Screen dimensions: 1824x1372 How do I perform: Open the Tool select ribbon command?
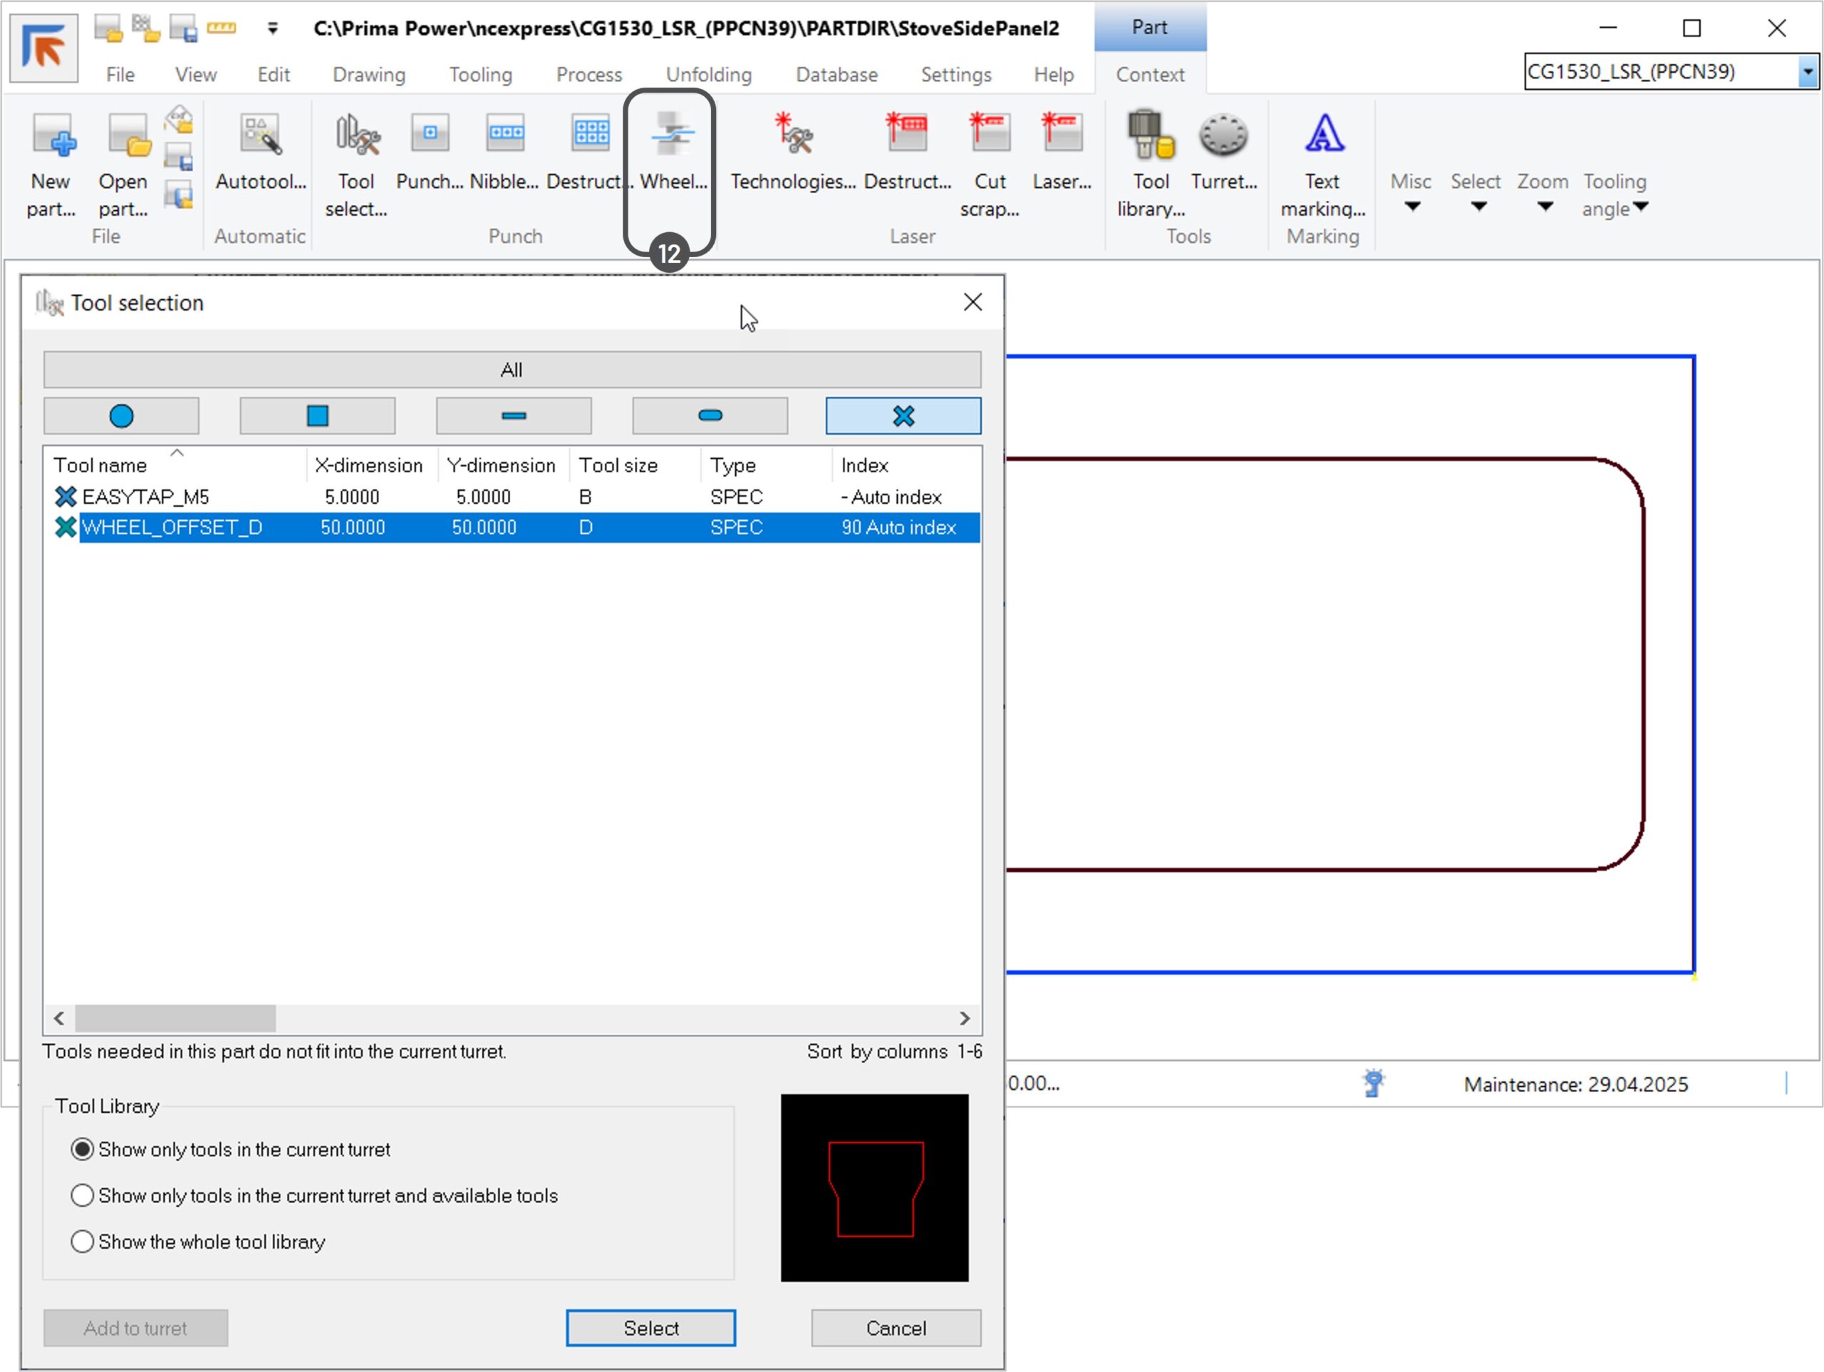coord(356,164)
